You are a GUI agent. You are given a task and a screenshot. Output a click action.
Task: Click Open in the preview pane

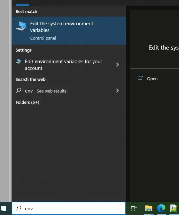(152, 79)
